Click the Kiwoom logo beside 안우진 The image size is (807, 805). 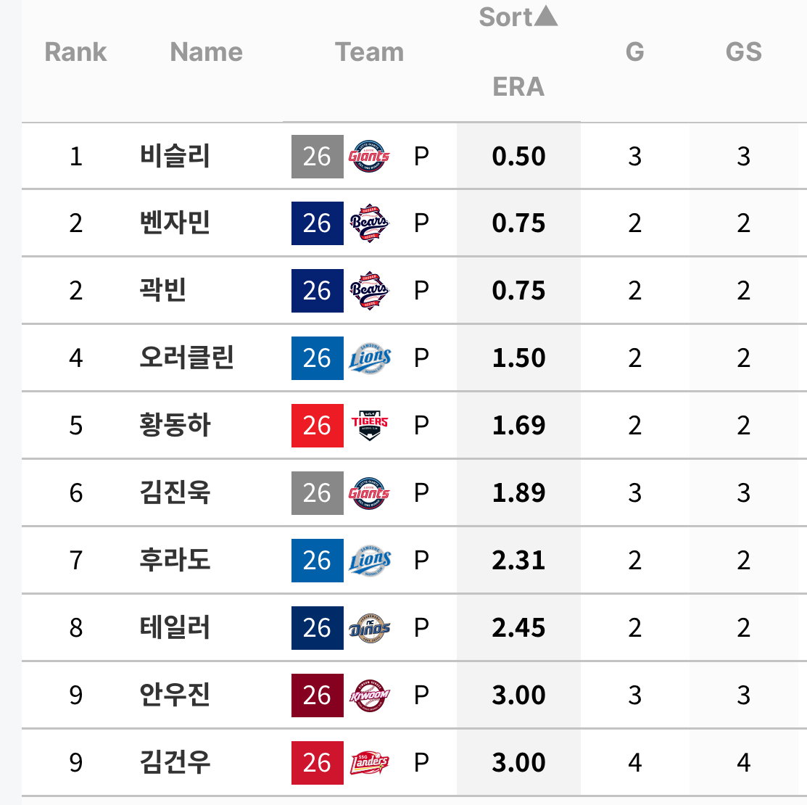(x=370, y=695)
